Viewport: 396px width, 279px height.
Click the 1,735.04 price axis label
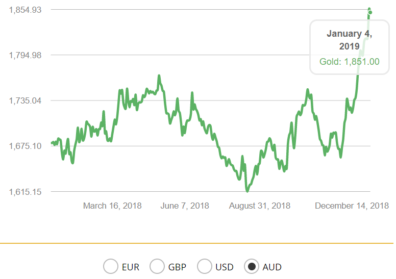coord(26,100)
